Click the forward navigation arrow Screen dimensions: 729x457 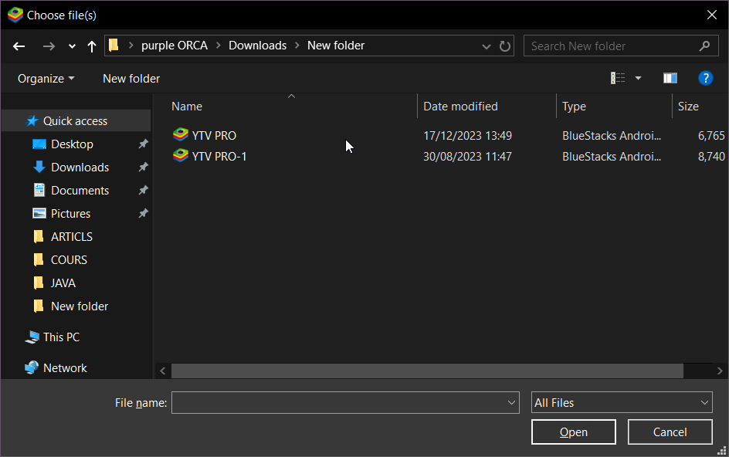click(x=49, y=46)
